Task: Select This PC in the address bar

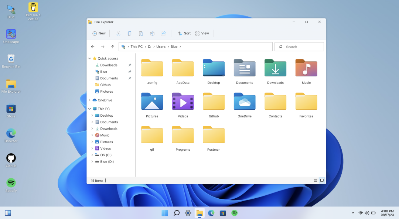Action: click(x=137, y=47)
